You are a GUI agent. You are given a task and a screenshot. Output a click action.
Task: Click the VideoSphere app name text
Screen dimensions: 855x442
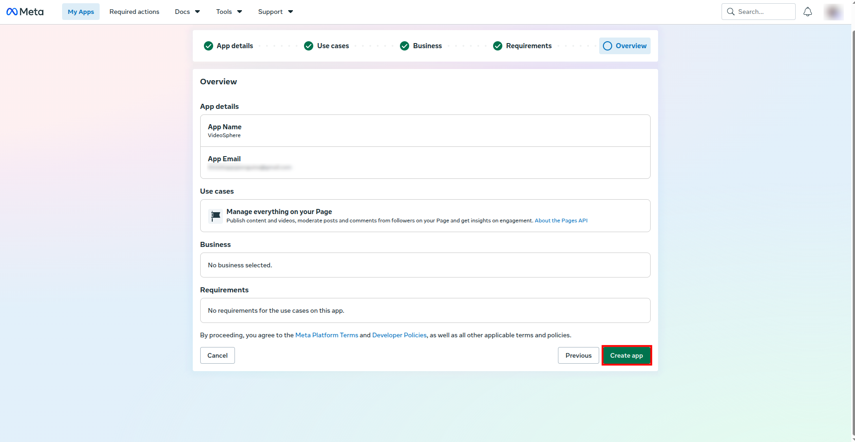(224, 135)
